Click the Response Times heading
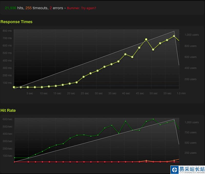The width and height of the screenshot is (205, 174). pyautogui.click(x=16, y=22)
